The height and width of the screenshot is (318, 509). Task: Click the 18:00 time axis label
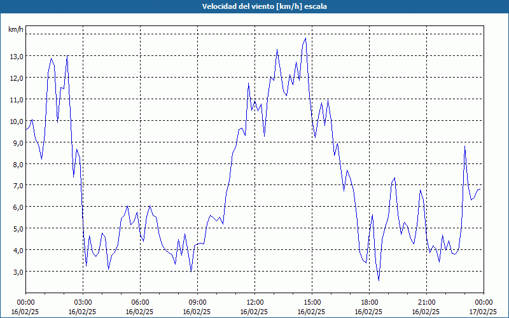coord(370,303)
